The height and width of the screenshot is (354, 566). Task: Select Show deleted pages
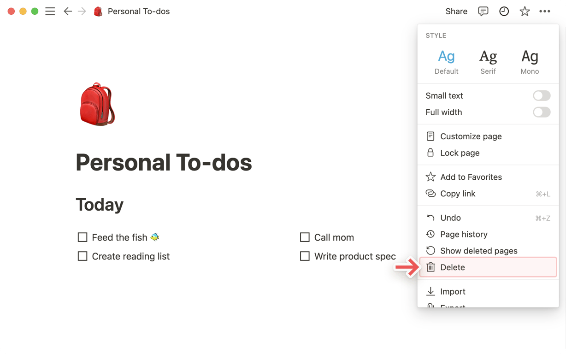click(x=488, y=251)
